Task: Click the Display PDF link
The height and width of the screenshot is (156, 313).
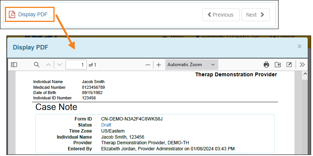Action: click(33, 15)
